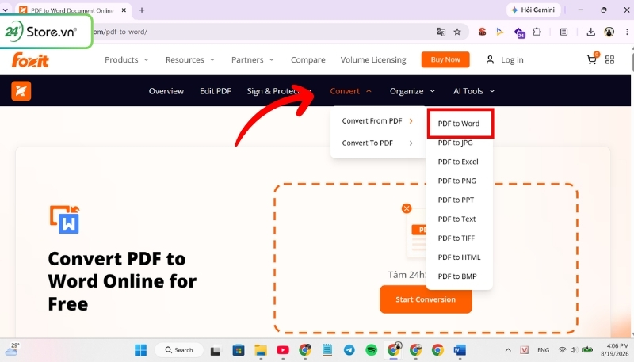Screen dimensions: 634x362
Task: Open Microsoft Store from taskbar
Action: point(239,350)
